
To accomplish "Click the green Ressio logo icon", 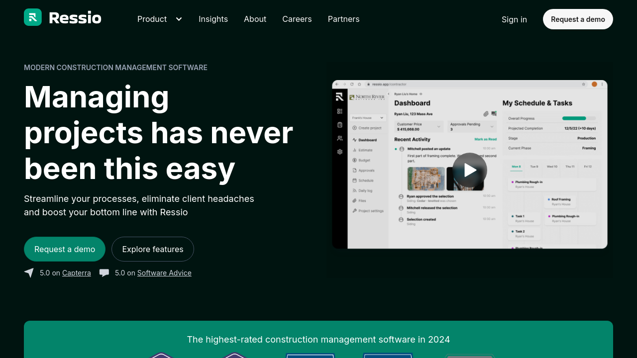I will (x=33, y=17).
